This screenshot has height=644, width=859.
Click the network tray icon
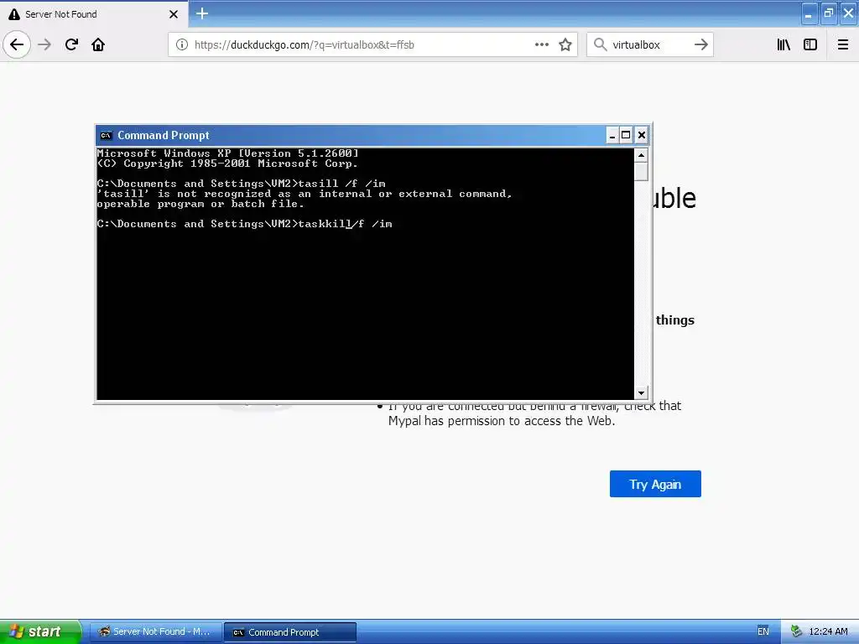coord(796,631)
